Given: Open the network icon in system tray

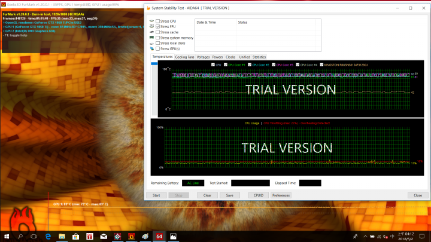Looking at the screenshot, I should [379, 236].
